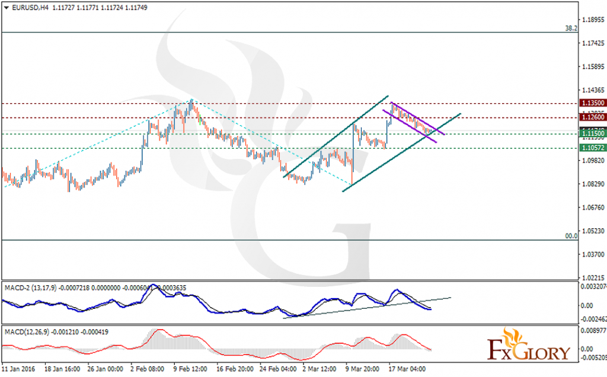
Task: Click the 0.008977 MACD scale value
Action: tap(593, 331)
